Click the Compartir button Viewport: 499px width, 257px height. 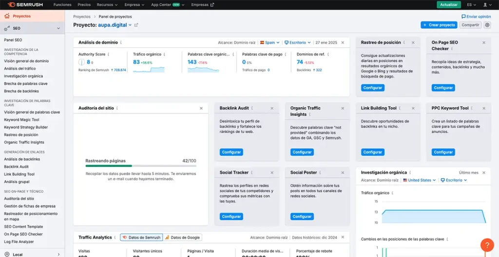(x=470, y=25)
